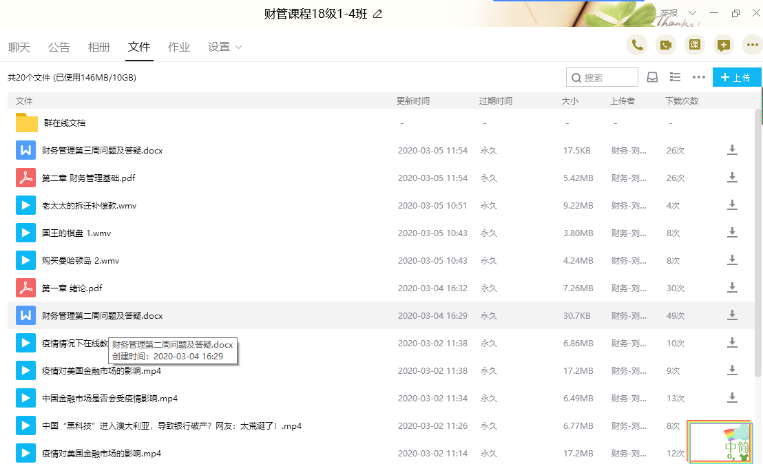763x464 pixels.
Task: Click the play icon of 国王的棋盘 1.wmv
Action: coord(25,233)
